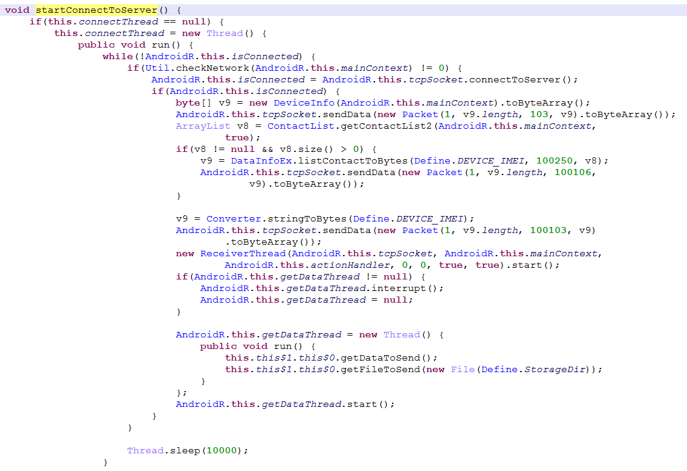687x471 pixels.
Task: Click the number 103 in Packet constructor
Action: [x=539, y=114]
